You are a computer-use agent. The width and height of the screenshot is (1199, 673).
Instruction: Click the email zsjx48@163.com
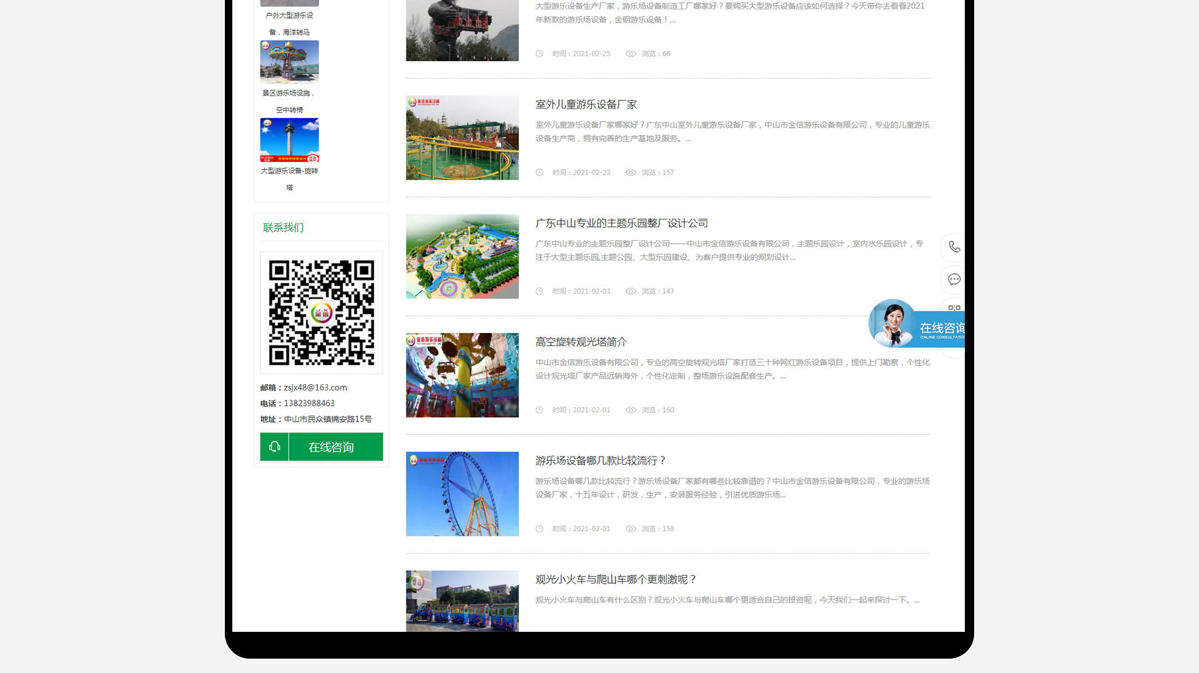315,387
